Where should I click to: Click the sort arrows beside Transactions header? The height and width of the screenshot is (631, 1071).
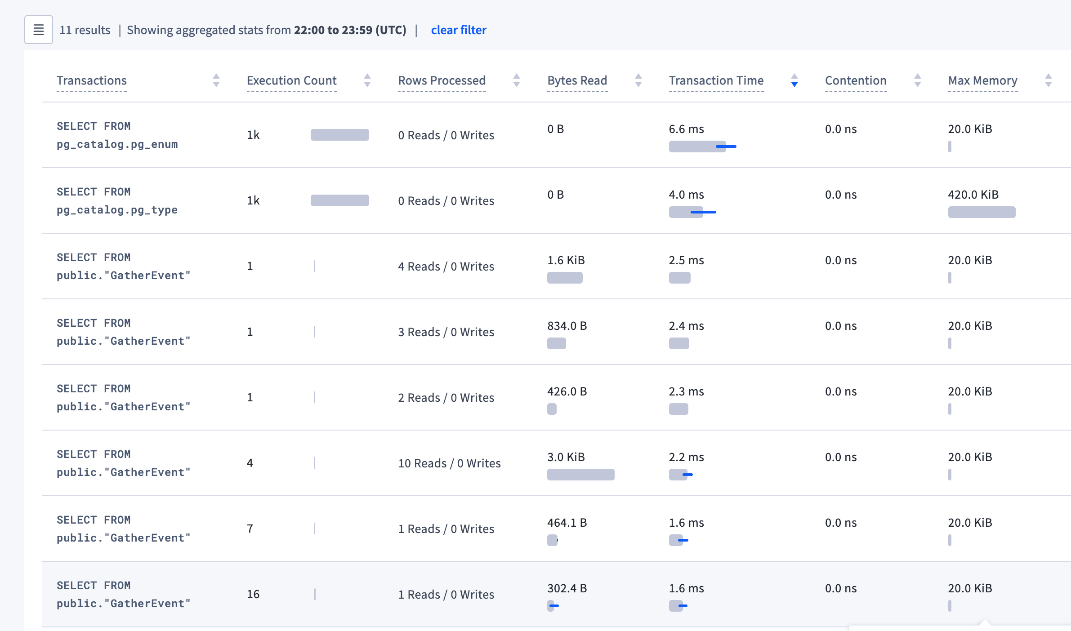click(x=216, y=80)
